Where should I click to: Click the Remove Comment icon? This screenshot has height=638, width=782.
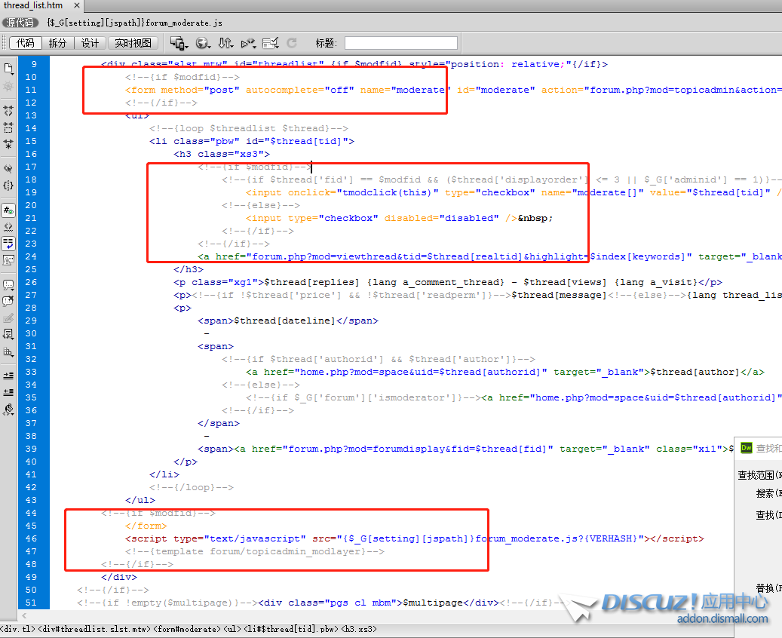(8, 302)
